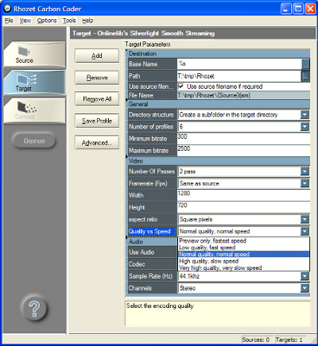
Task: Select Low quality, fast speed option
Action: click(x=243, y=248)
